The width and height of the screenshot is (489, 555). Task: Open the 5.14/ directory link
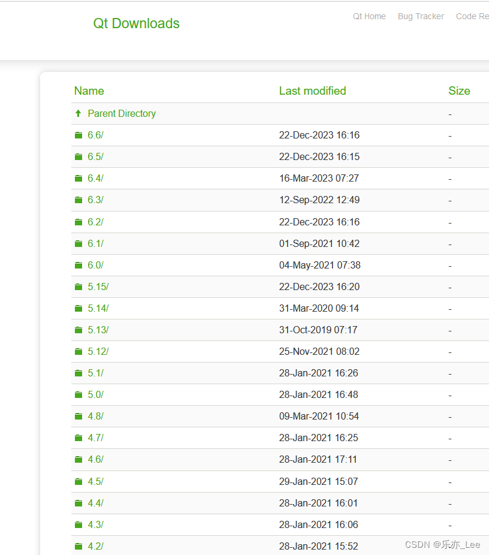point(98,309)
